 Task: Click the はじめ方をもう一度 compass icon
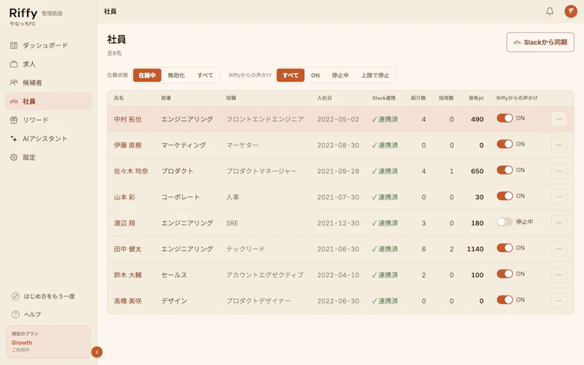(x=15, y=296)
